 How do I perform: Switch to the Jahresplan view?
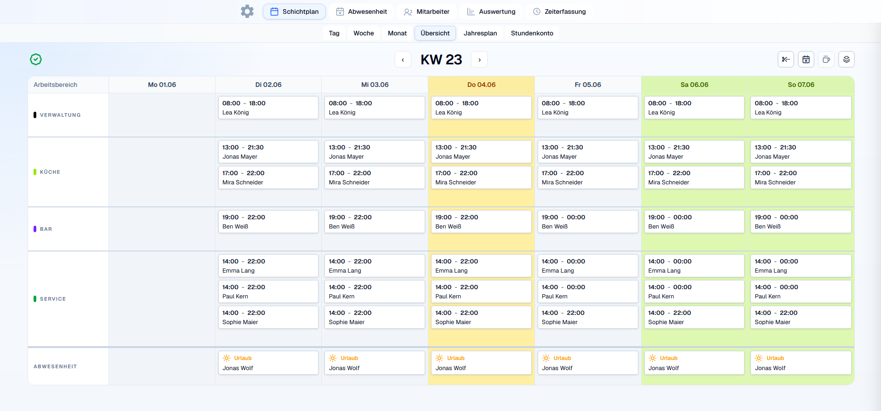tap(480, 33)
